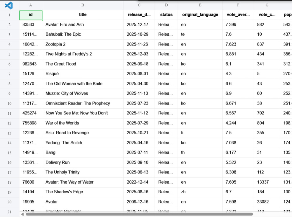Click cell 'Five Nights at Freddy's 2'
This screenshot has height=219, width=292.
[x=83, y=54]
